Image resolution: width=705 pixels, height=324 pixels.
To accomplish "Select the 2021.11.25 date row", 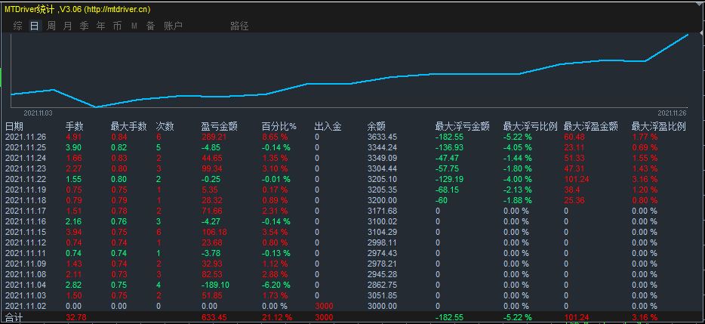I will coord(26,147).
